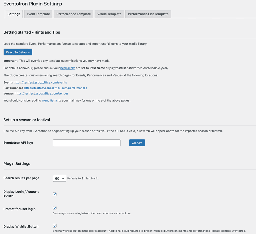Click the Reset To Defaults button
The height and width of the screenshot is (234, 256).
(x=18, y=52)
